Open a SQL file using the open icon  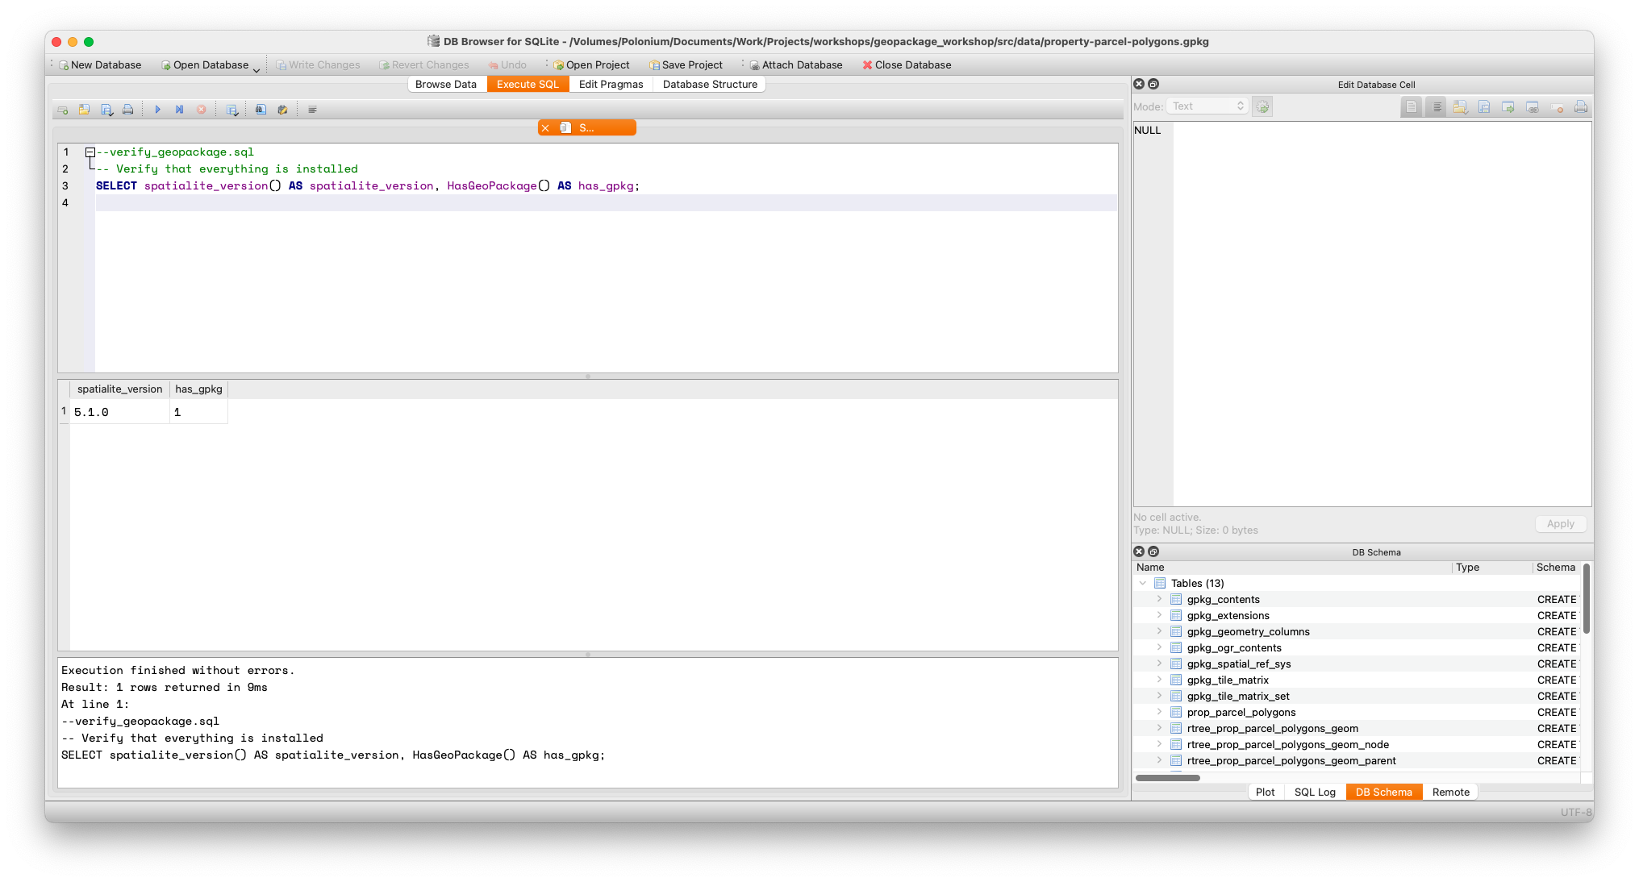pos(84,109)
